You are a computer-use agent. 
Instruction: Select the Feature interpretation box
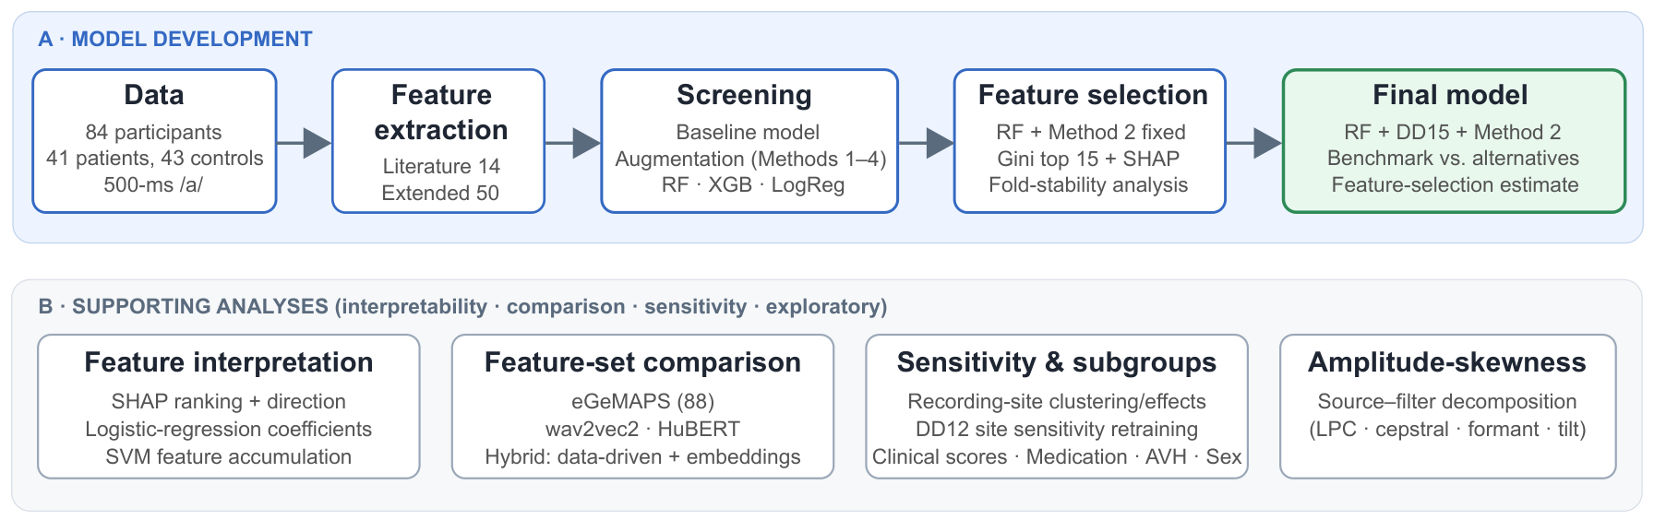229,407
